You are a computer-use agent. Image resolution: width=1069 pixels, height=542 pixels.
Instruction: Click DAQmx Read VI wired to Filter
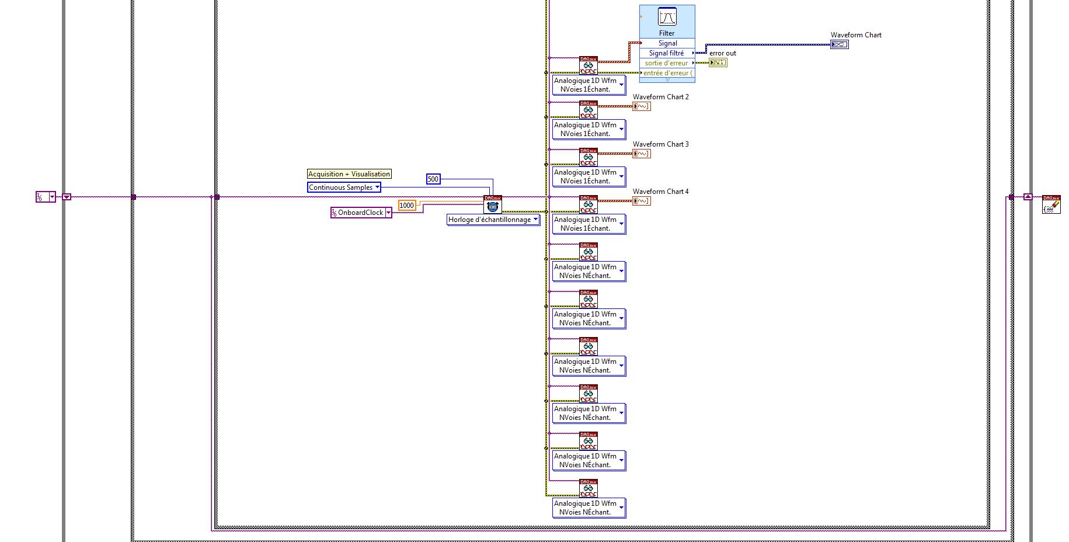pos(589,65)
